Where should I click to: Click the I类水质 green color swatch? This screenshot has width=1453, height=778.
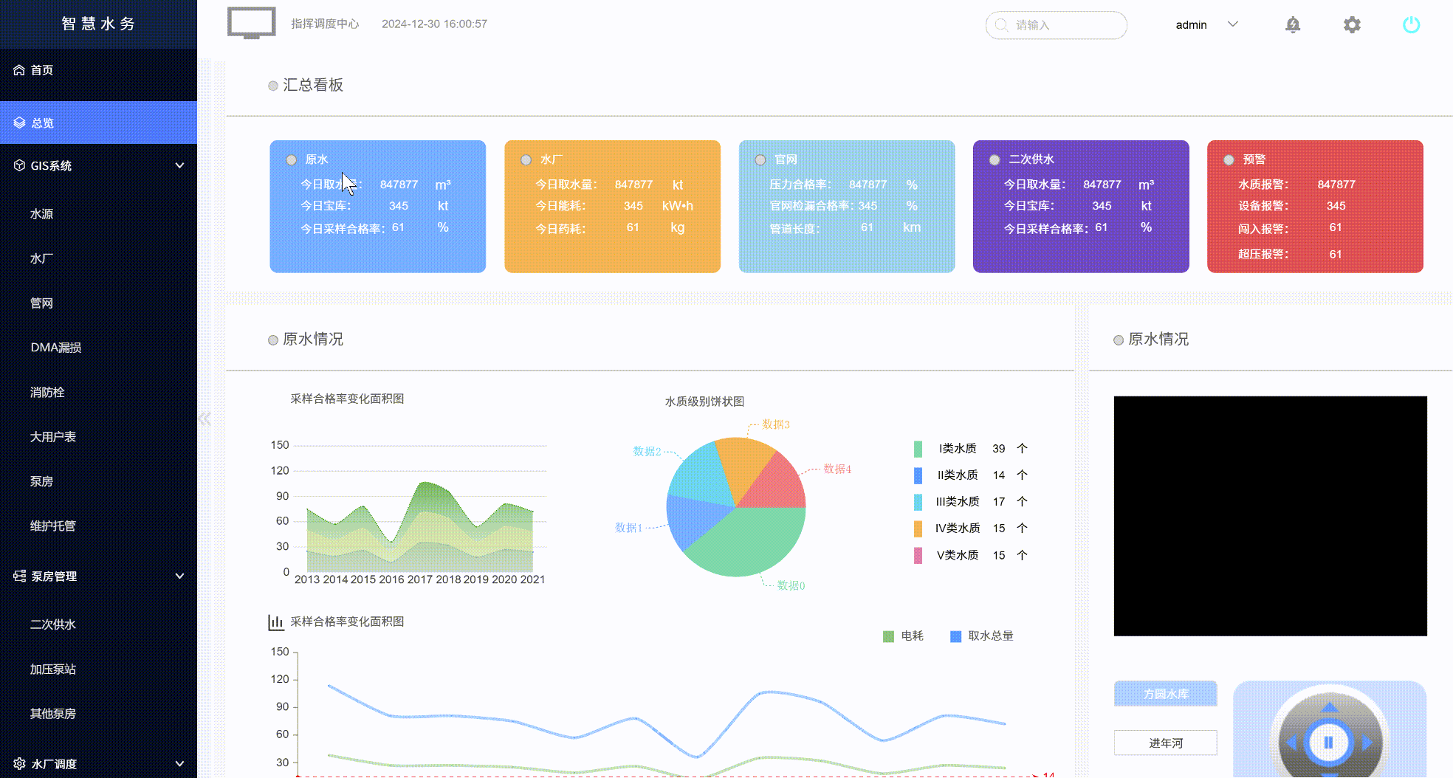click(918, 449)
